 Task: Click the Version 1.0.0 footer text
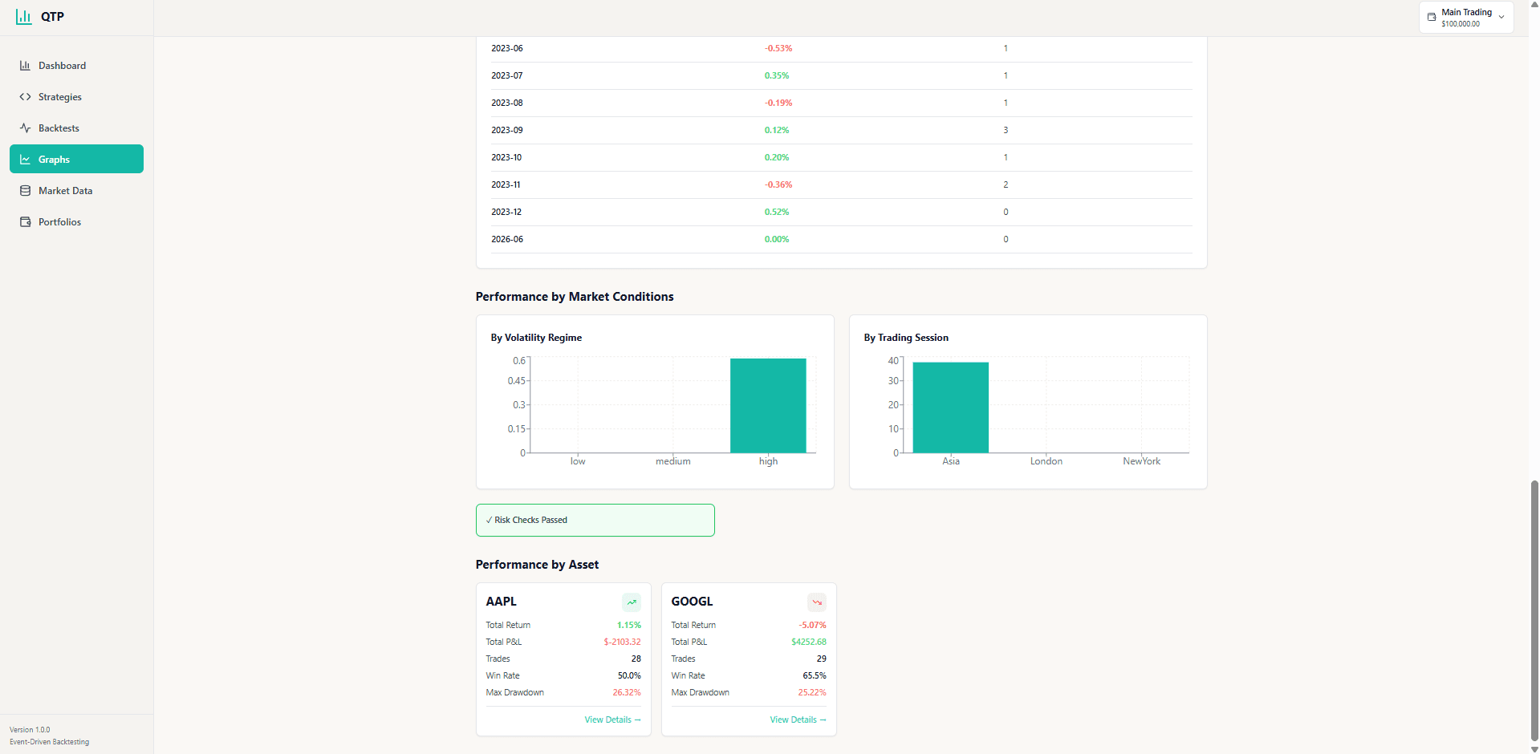point(30,730)
